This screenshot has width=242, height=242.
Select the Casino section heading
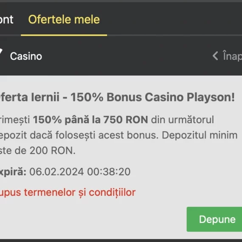click(26, 56)
